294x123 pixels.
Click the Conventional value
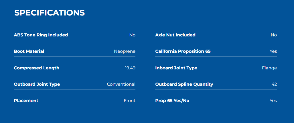(x=121, y=84)
